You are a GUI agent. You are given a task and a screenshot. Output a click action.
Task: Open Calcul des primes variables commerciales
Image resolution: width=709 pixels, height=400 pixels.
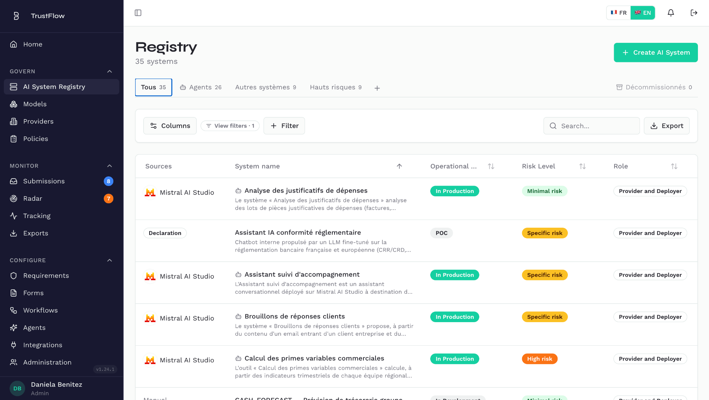pyautogui.click(x=314, y=359)
